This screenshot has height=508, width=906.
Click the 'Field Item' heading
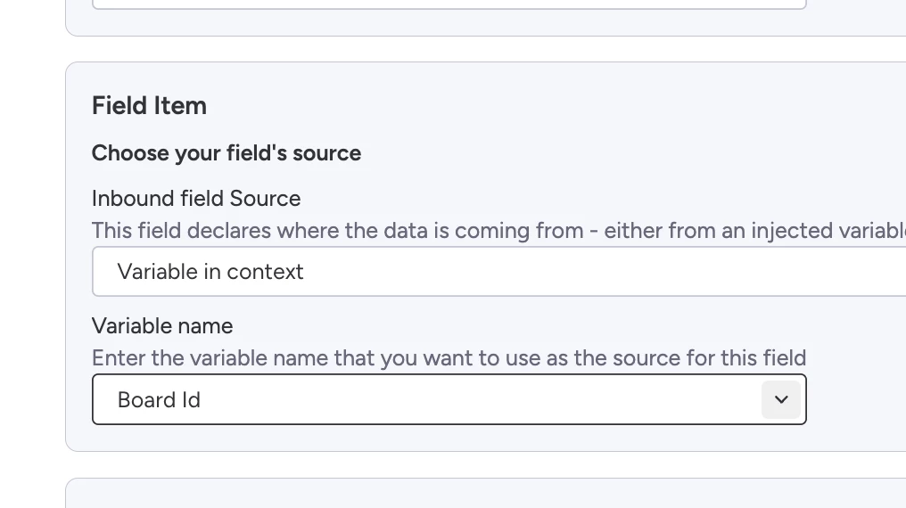(149, 106)
